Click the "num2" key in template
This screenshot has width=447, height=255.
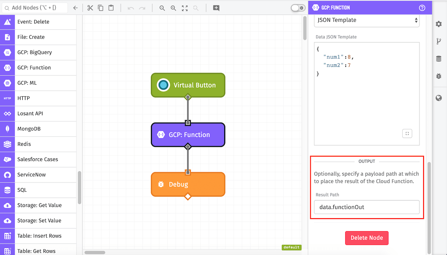pos(333,65)
